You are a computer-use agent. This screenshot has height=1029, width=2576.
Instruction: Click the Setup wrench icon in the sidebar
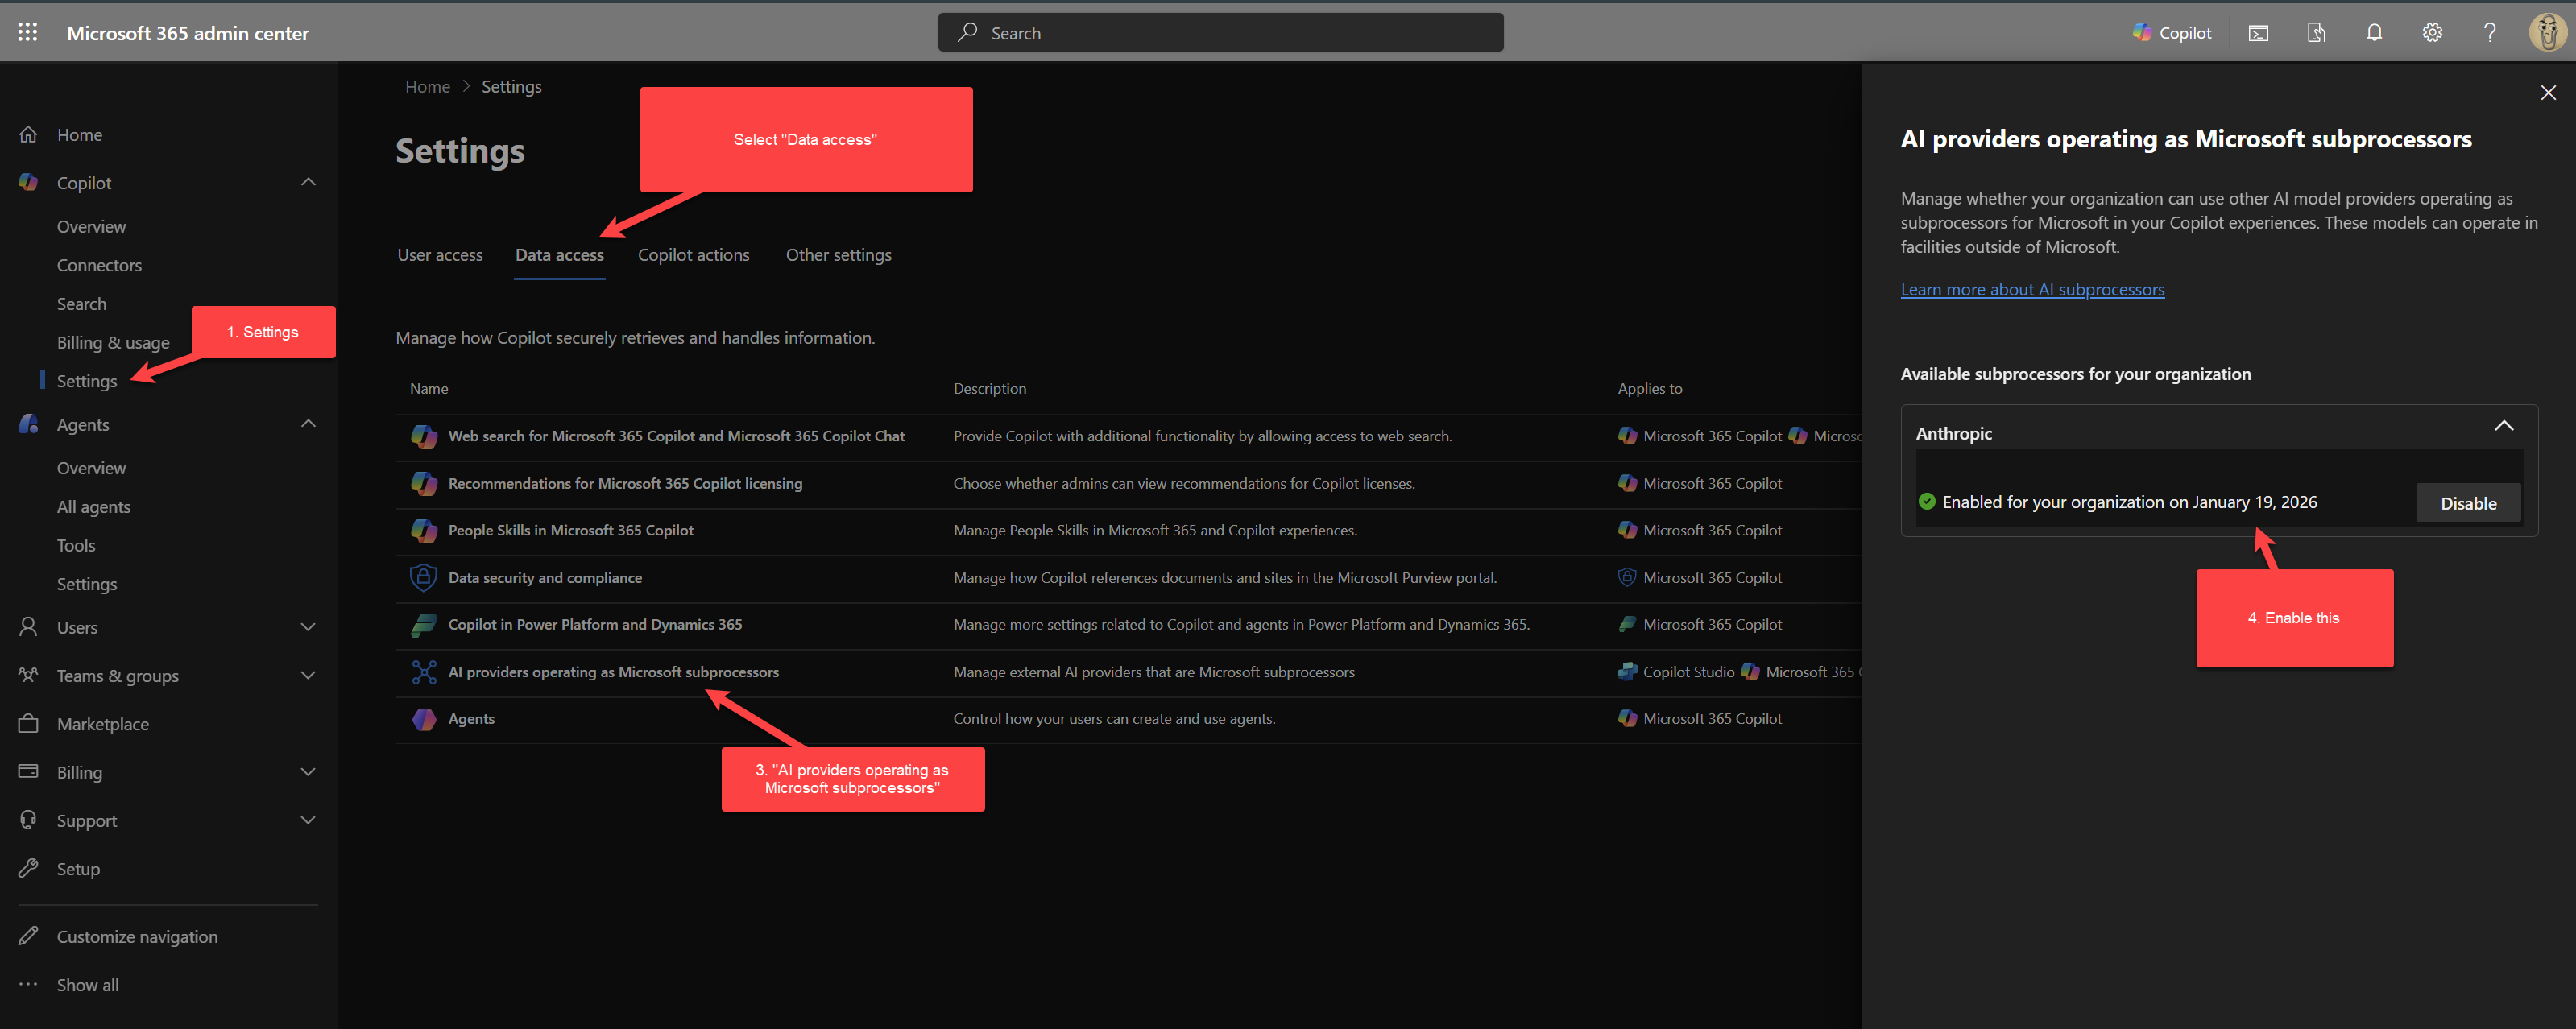coord(28,868)
